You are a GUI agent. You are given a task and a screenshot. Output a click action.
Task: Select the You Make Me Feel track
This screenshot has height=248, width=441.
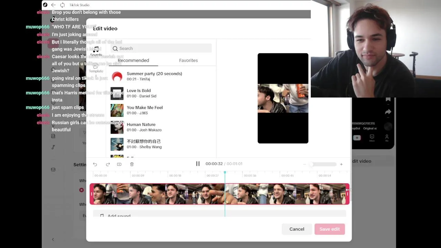(161, 110)
